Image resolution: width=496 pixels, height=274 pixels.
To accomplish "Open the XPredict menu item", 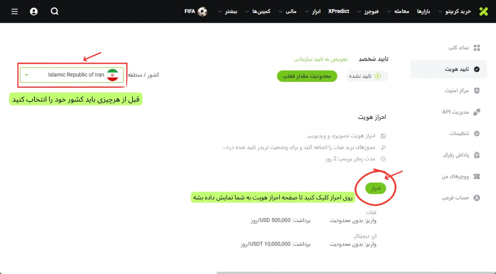I will tap(339, 11).
